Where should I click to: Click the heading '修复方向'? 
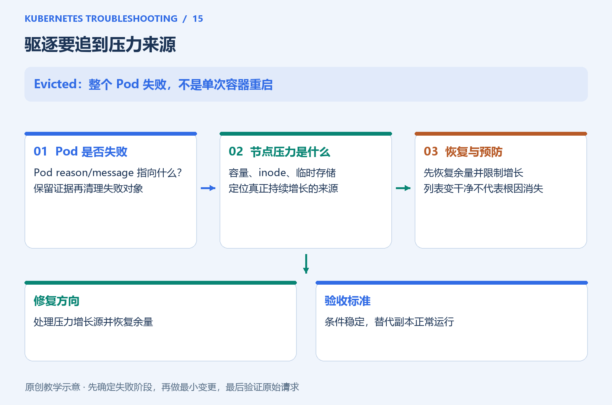57,301
